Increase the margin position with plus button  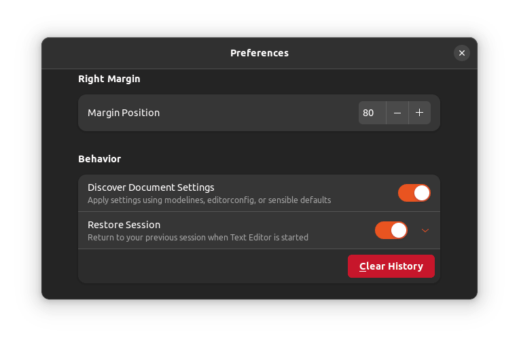tap(420, 113)
